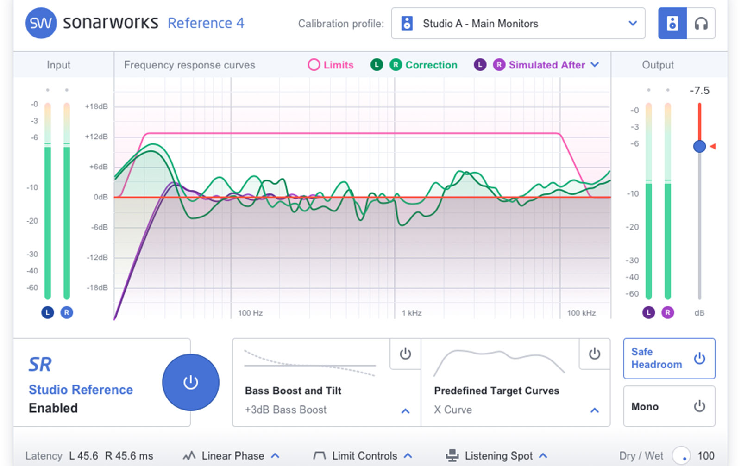The image size is (741, 466).
Task: Click the Input meter heading
Action: coord(58,65)
